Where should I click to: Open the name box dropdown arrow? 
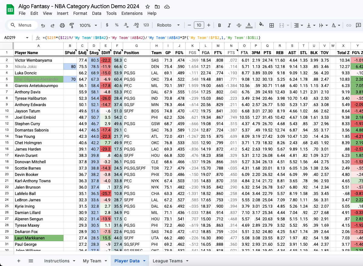coord(27,38)
